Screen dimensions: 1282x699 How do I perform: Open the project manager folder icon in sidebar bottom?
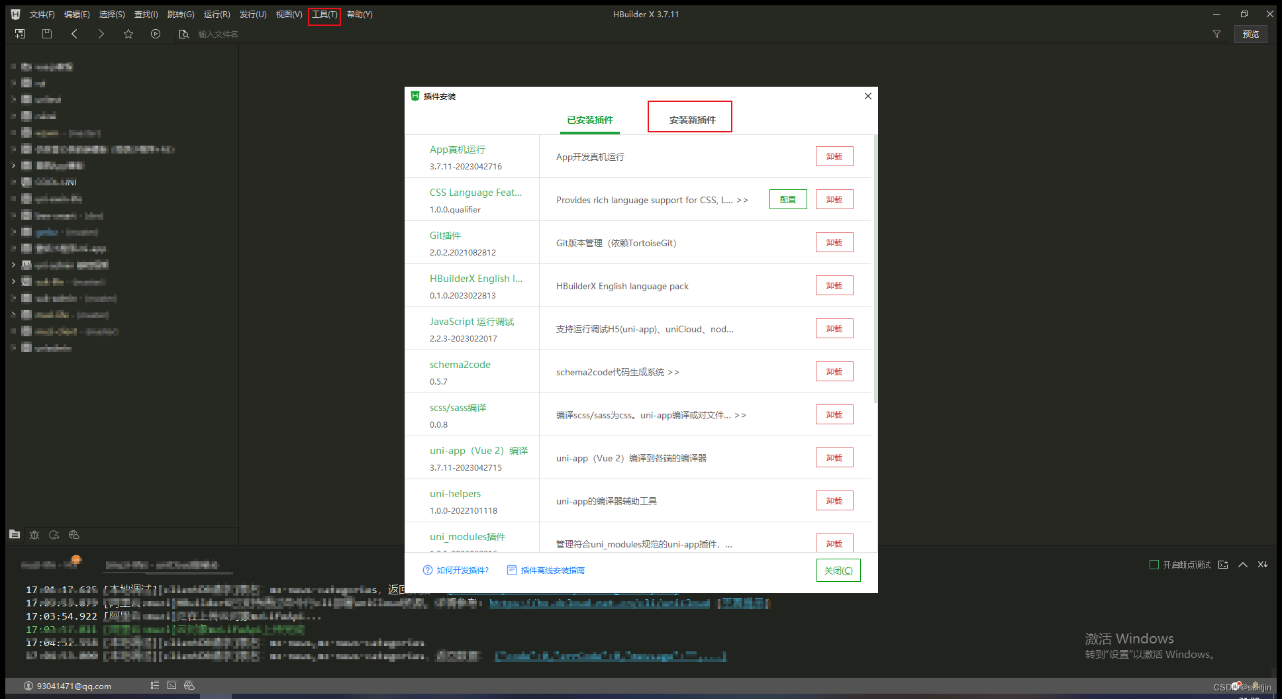point(15,534)
